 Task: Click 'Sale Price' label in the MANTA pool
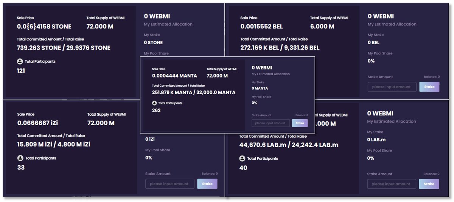coord(159,69)
